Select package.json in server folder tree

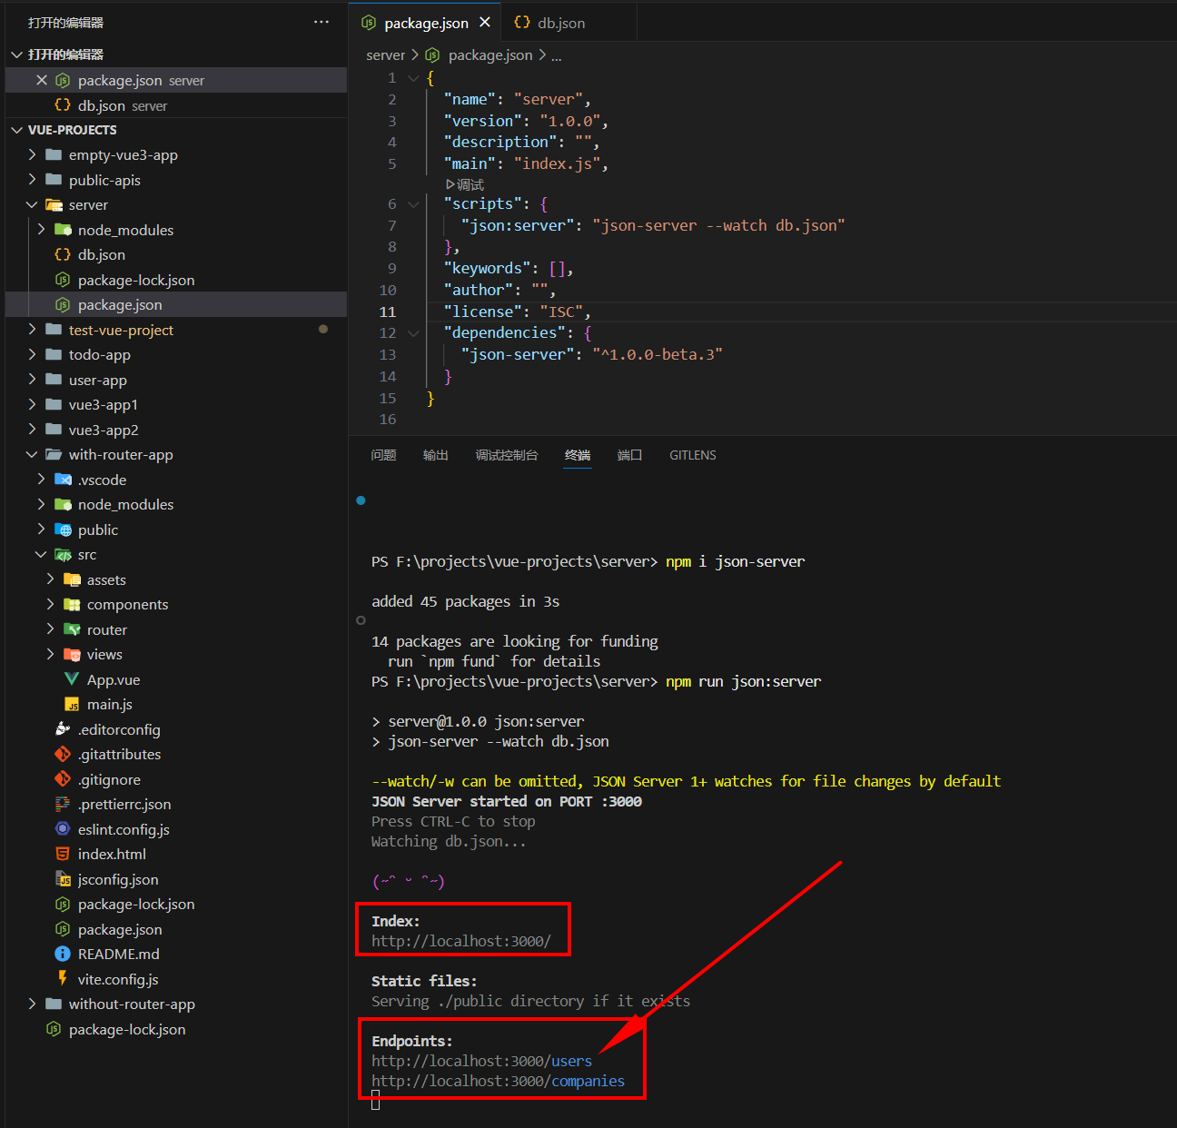(x=120, y=304)
